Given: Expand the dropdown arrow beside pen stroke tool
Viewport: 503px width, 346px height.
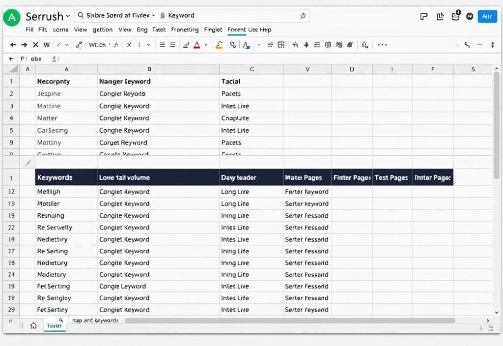Looking at the screenshot, I should coord(67,45).
